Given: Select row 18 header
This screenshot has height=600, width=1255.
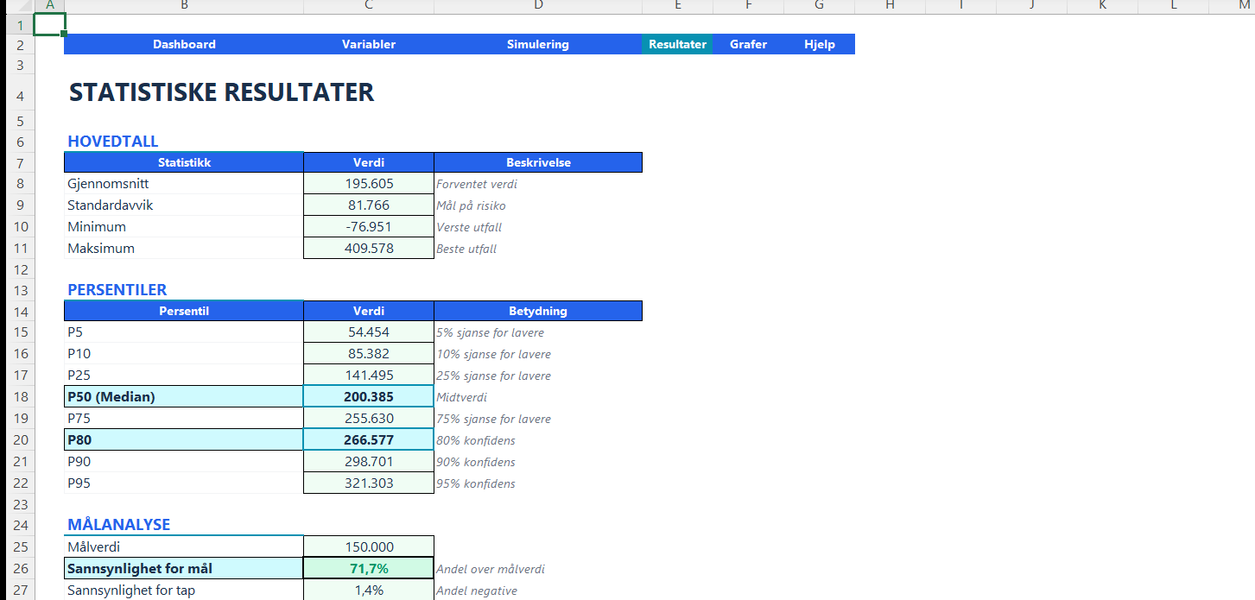Looking at the screenshot, I should 17,397.
